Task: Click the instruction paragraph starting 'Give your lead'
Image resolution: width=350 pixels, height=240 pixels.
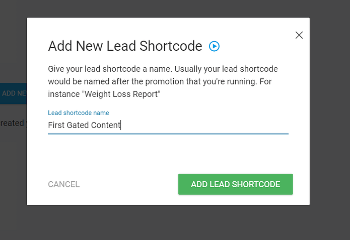Action: tap(163, 81)
